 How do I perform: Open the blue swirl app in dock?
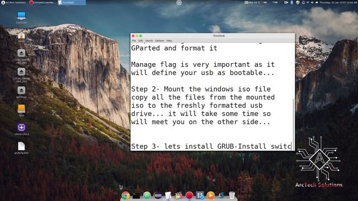222,195
